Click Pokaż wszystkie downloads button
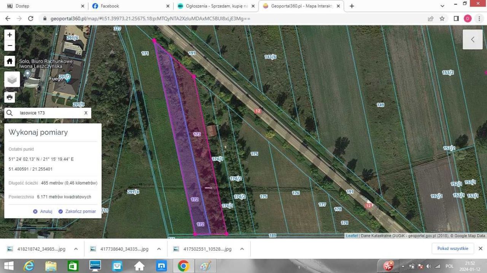The width and height of the screenshot is (487, 273). 452,249
